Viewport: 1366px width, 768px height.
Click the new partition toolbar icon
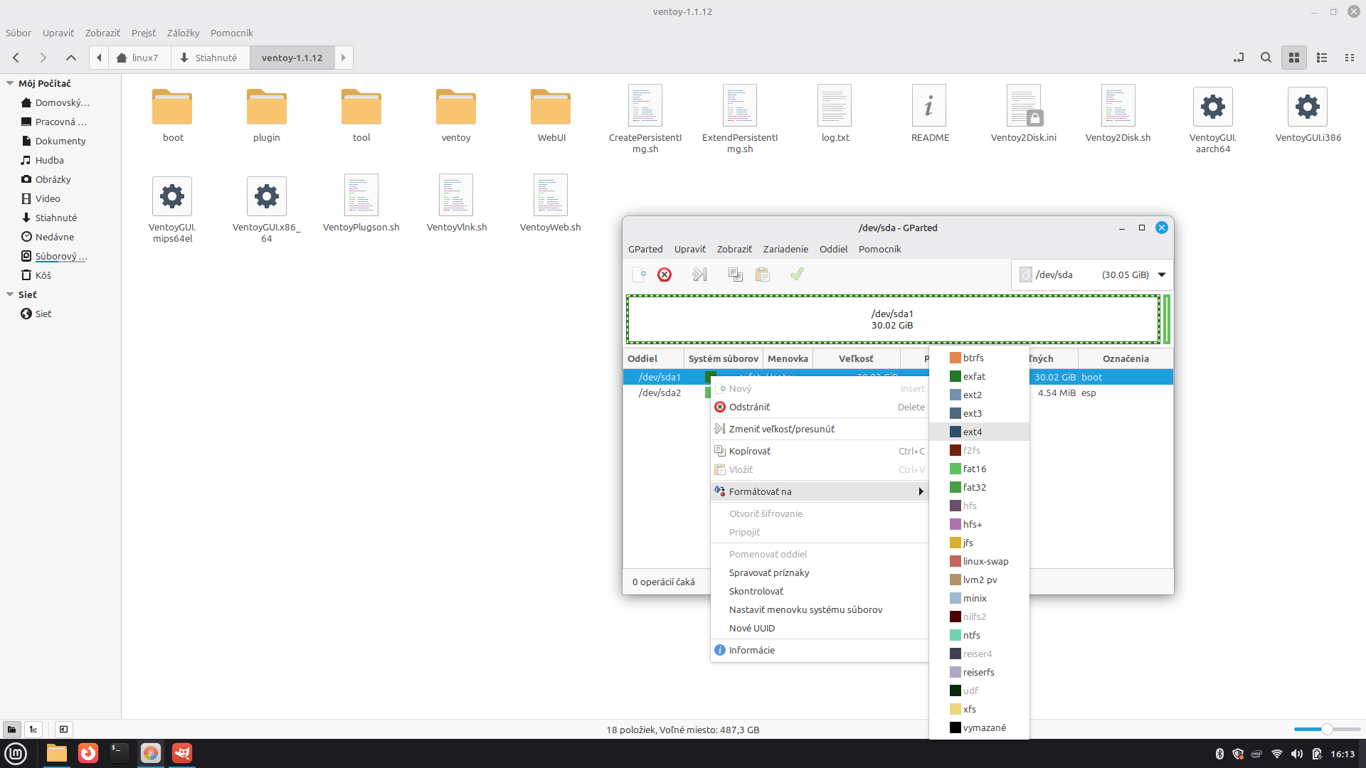coord(639,274)
